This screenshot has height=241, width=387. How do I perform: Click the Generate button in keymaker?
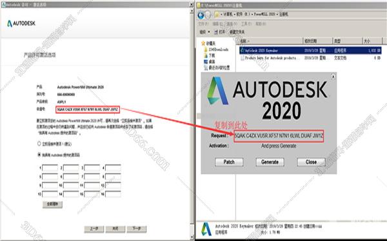pos(270,162)
